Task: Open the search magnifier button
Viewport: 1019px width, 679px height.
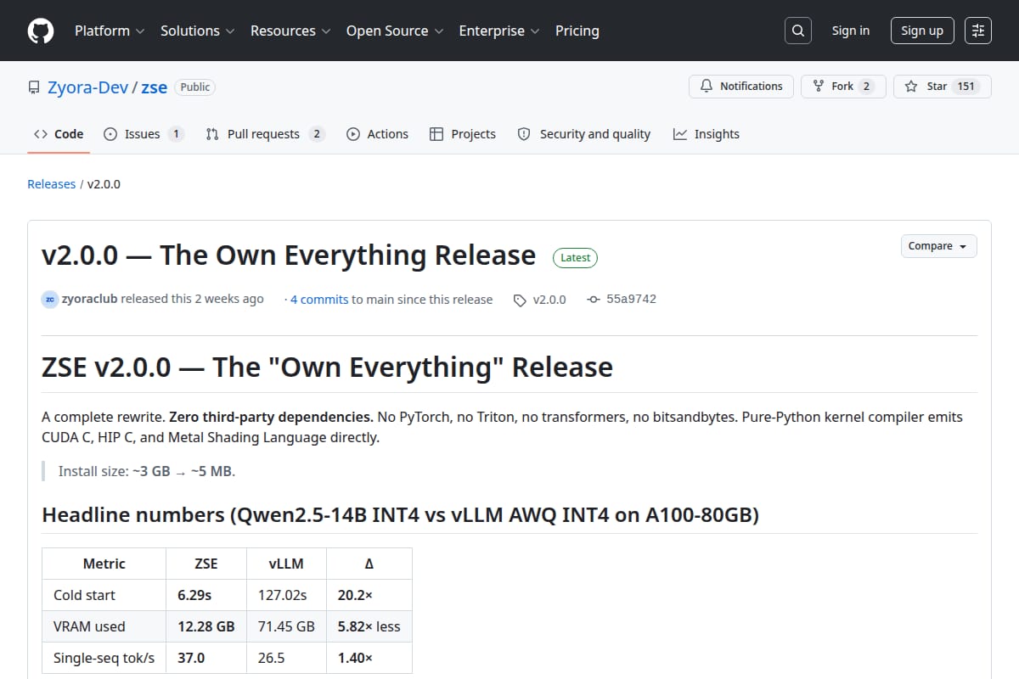Action: click(797, 31)
